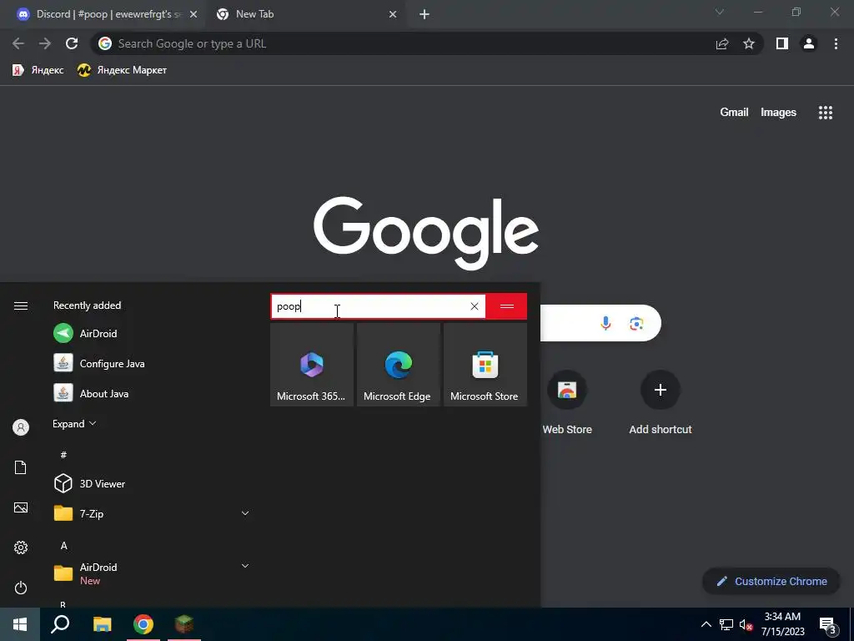The width and height of the screenshot is (854, 641).
Task: Reload the current page
Action: point(72,43)
